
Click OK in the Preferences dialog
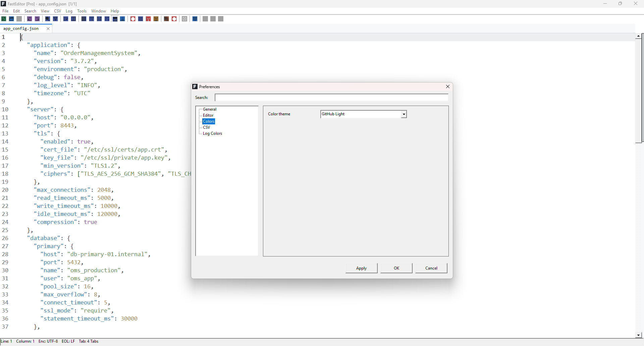[396, 268]
